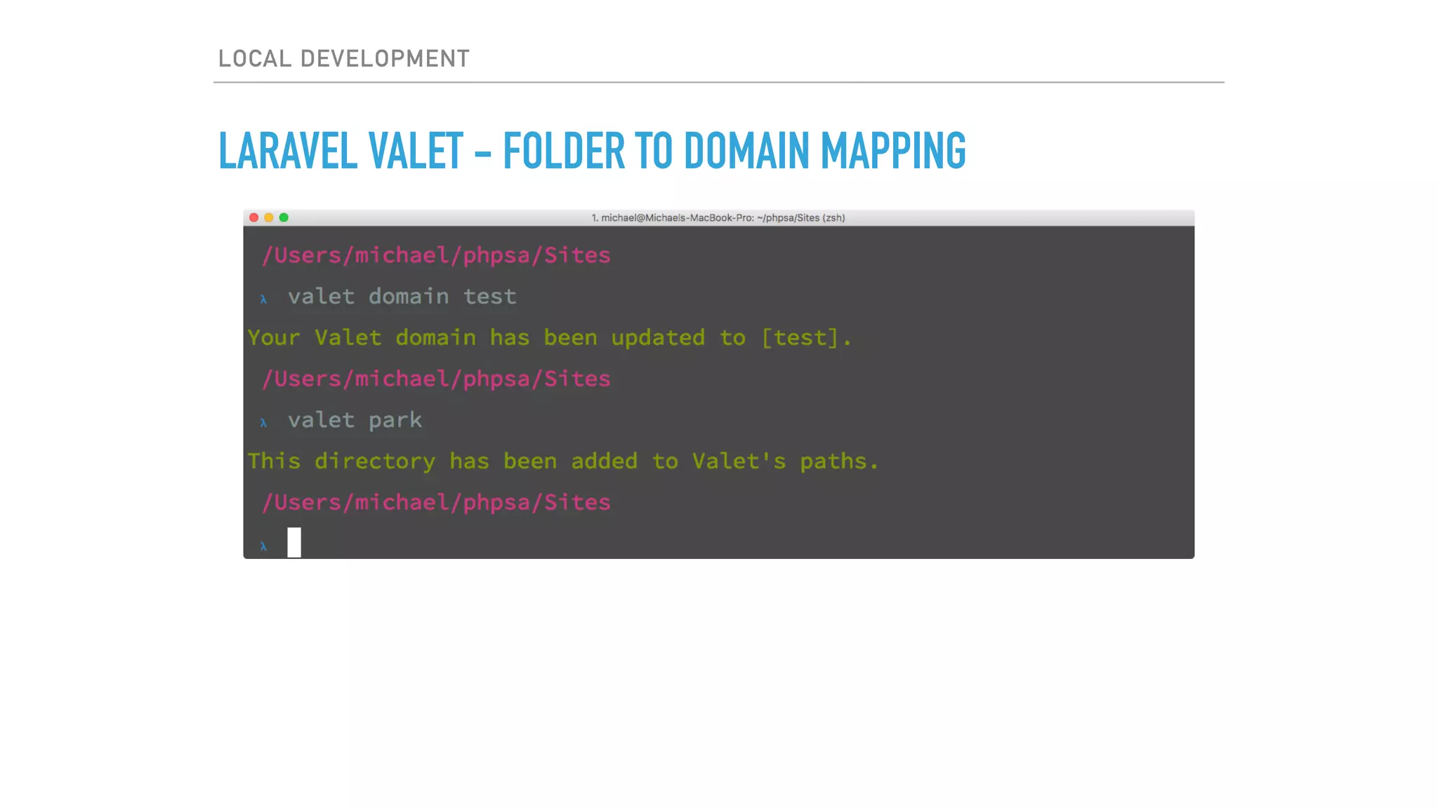Click the 'This directory has been added' output line
Image resolution: width=1438 pixels, height=808 pixels.
pyautogui.click(x=563, y=461)
